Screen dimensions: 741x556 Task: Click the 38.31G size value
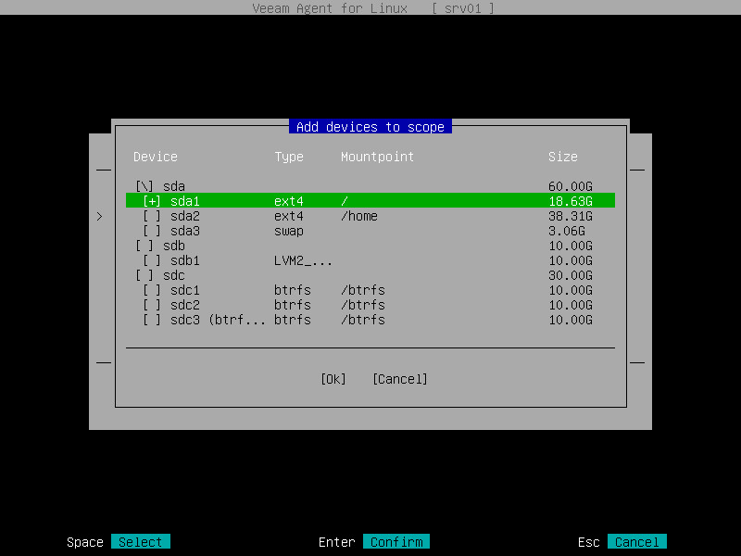click(571, 216)
